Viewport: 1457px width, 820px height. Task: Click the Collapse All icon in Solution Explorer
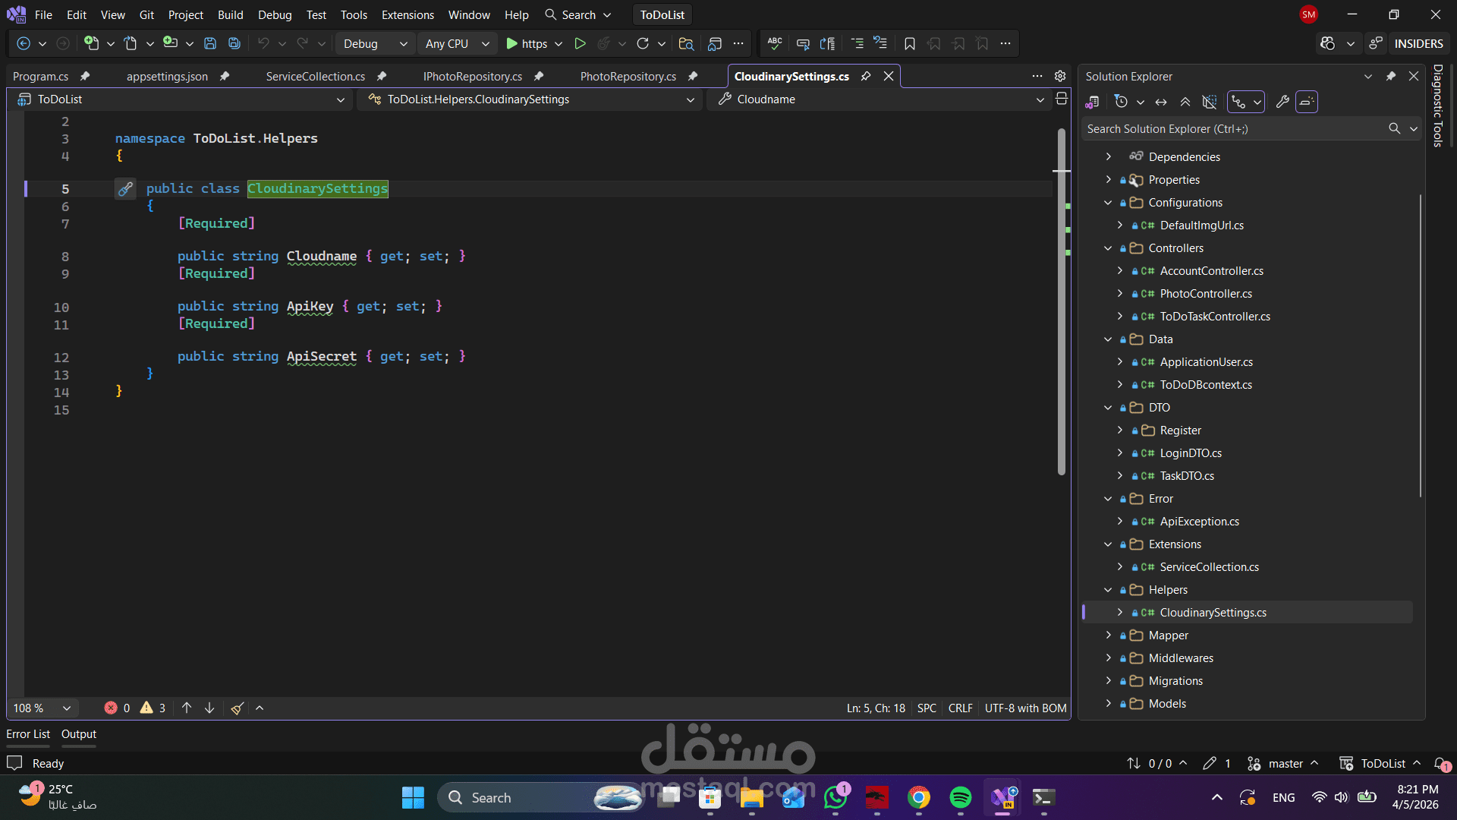[x=1185, y=102]
